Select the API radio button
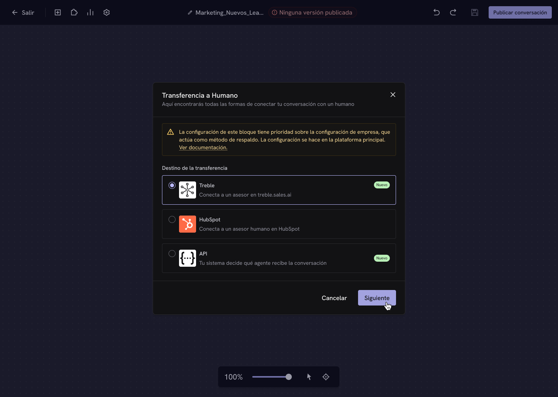558x397 pixels. [172, 254]
